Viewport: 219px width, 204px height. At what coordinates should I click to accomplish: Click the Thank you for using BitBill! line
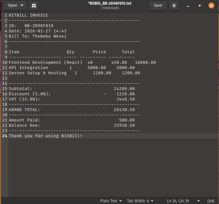(45, 136)
